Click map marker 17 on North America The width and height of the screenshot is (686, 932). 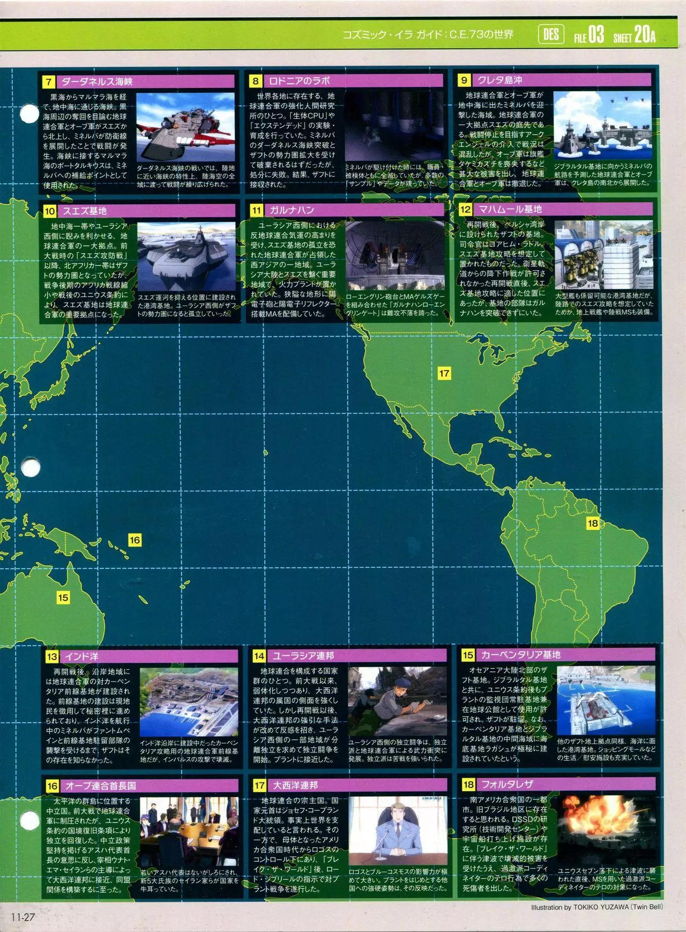(444, 373)
